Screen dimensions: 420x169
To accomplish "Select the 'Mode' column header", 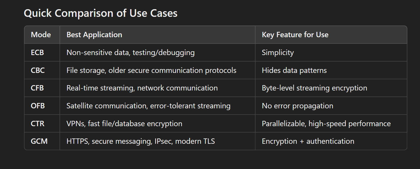I will [41, 35].
